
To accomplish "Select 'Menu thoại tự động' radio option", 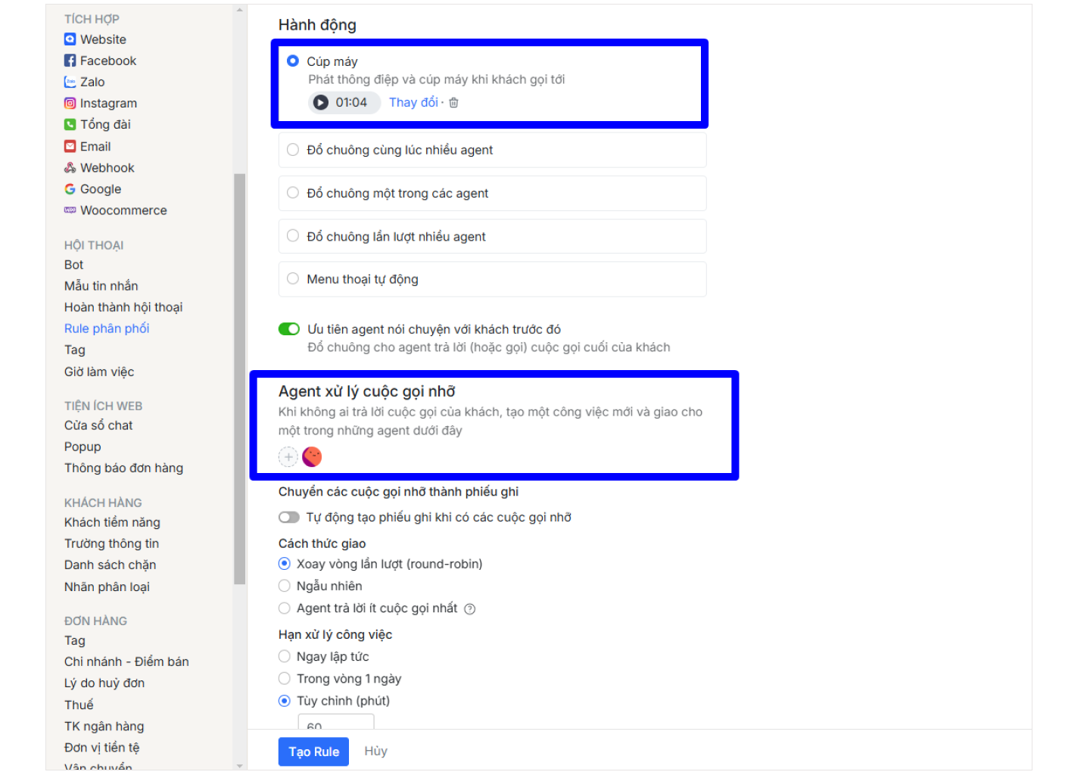I will 293,279.
